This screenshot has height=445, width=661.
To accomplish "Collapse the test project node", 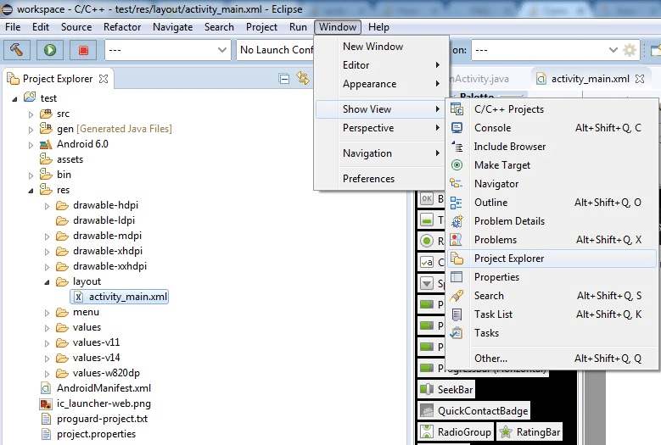I will pyautogui.click(x=14, y=99).
